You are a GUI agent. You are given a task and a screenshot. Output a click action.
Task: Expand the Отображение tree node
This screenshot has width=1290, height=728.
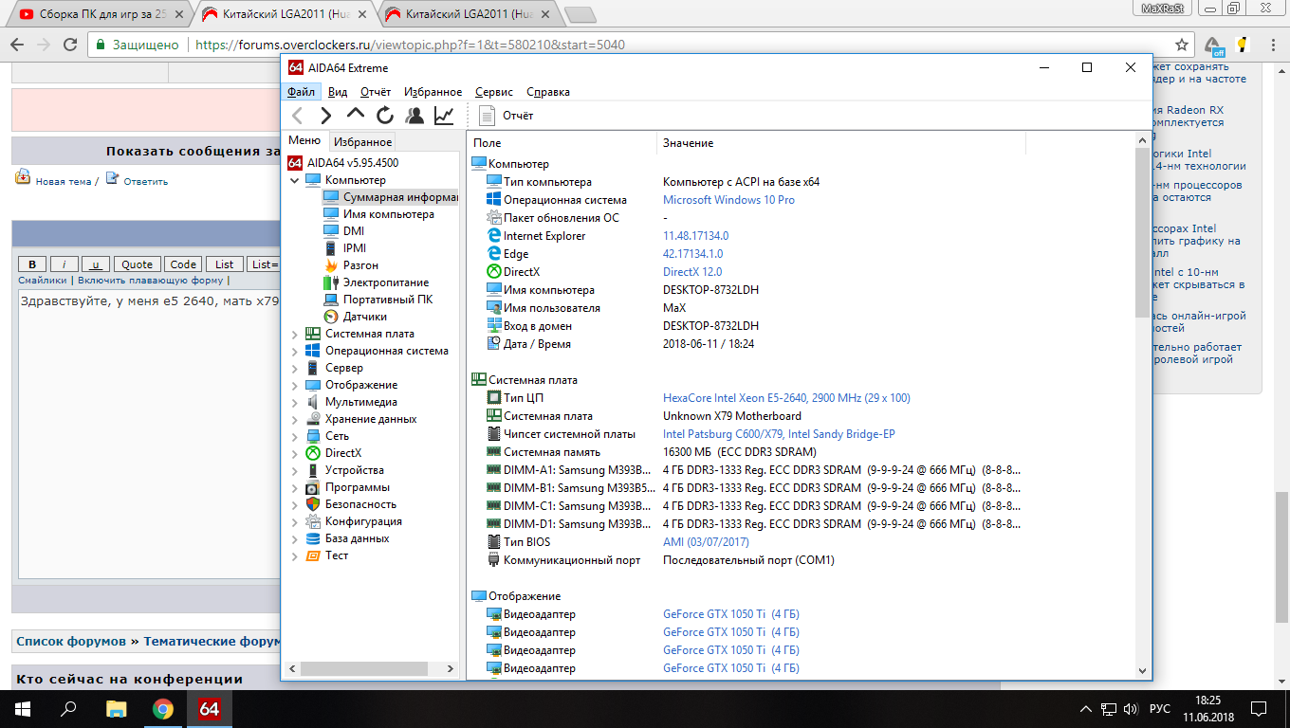tap(295, 385)
